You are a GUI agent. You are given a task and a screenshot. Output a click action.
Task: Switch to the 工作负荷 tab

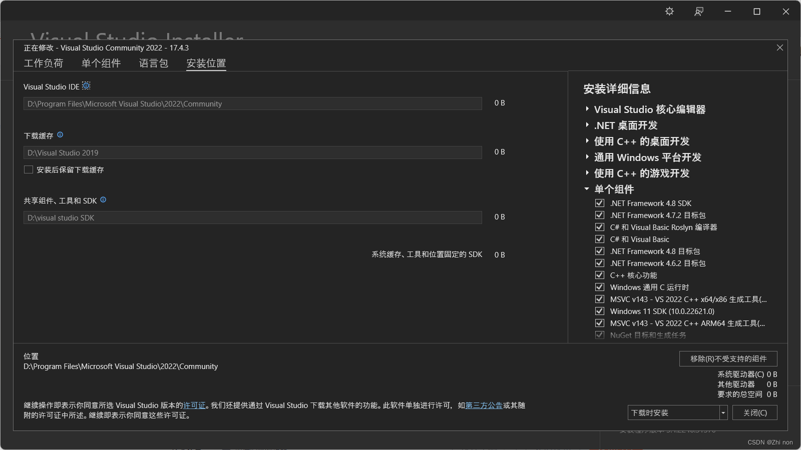click(44, 63)
